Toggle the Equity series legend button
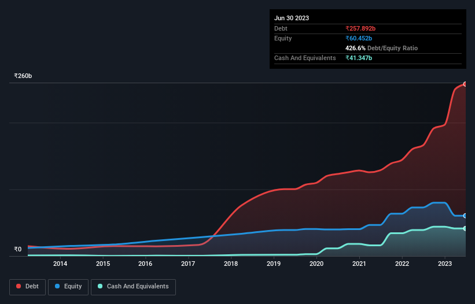The width and height of the screenshot is (475, 304). tap(68, 287)
